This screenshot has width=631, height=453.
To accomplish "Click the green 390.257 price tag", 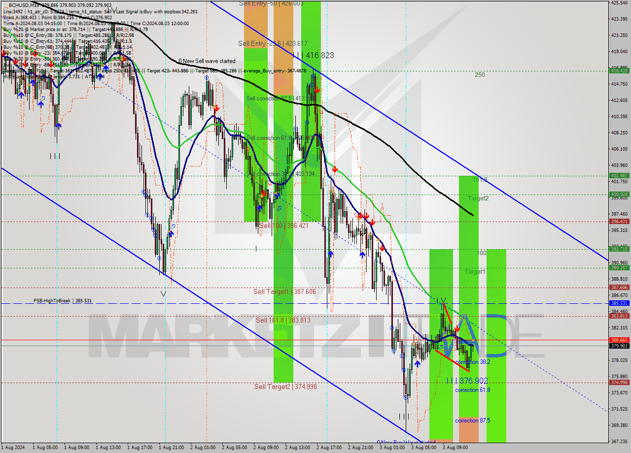I will pyautogui.click(x=619, y=268).
